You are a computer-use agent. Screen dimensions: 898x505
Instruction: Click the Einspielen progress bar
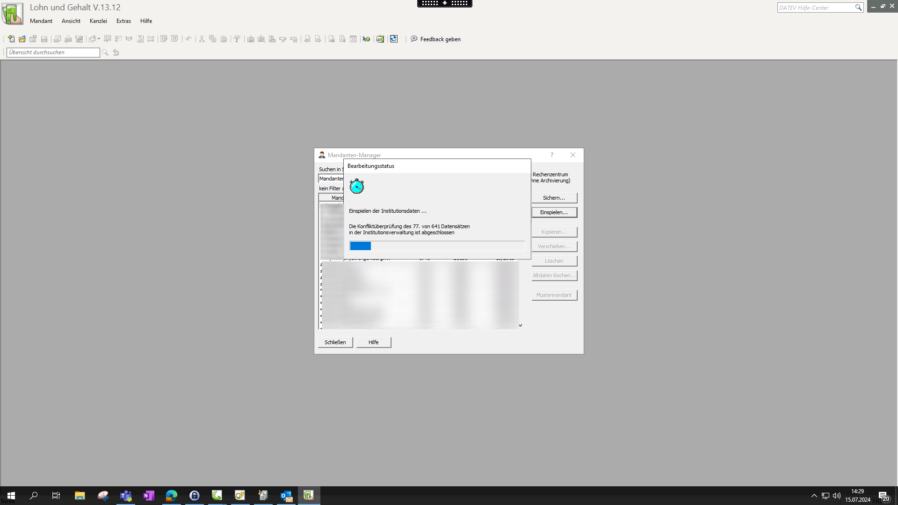pos(437,246)
